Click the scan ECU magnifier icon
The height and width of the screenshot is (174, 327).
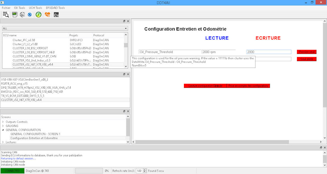click(x=6, y=15)
